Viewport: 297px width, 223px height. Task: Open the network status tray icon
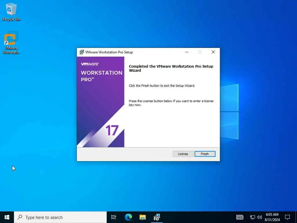253,217
